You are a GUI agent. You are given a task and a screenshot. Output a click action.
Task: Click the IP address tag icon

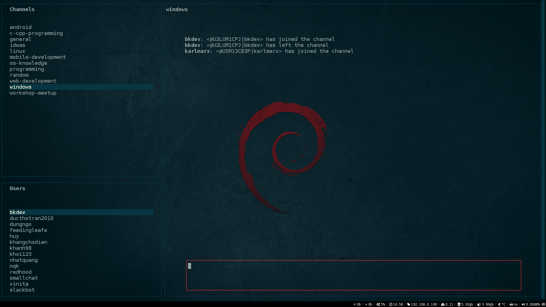[x=408, y=304]
